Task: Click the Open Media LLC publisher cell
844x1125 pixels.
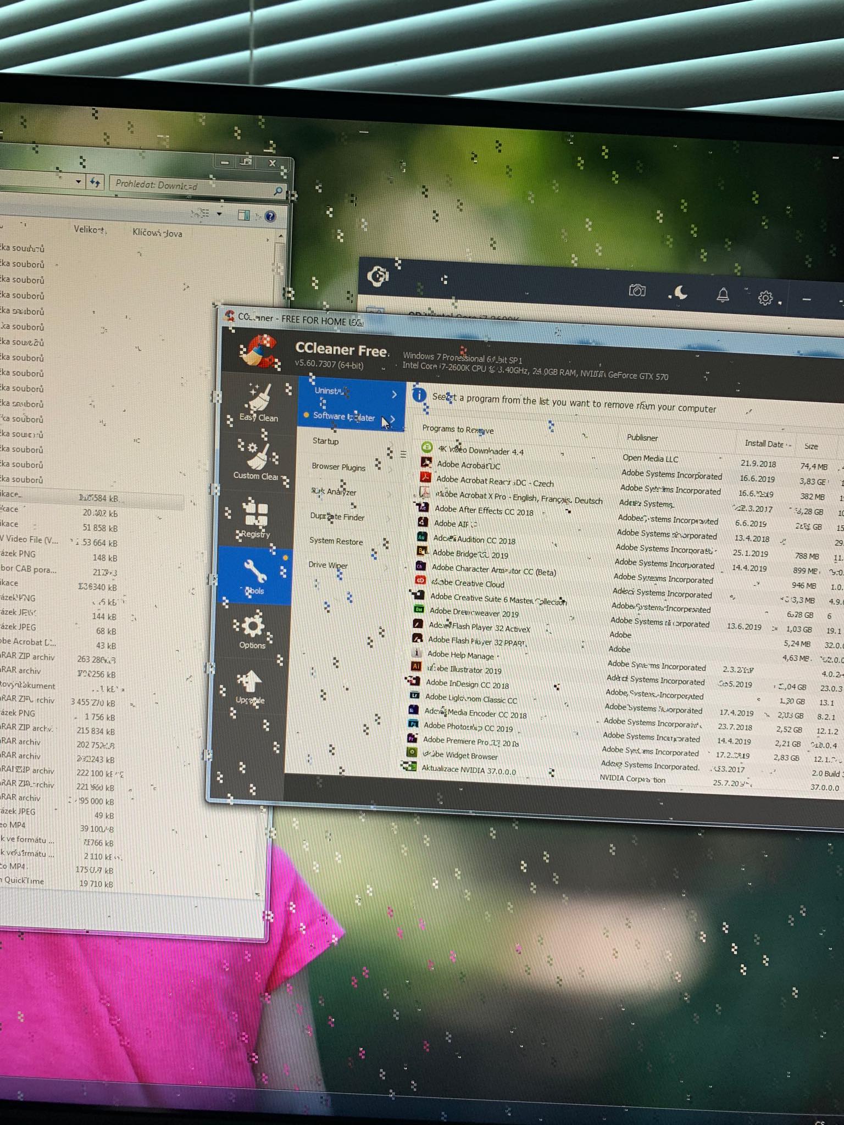Action: tap(650, 459)
